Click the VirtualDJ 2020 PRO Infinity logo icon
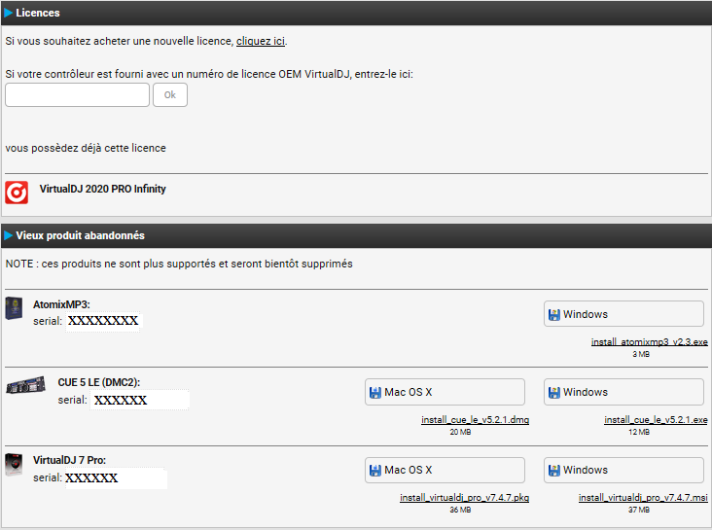 coord(17,192)
